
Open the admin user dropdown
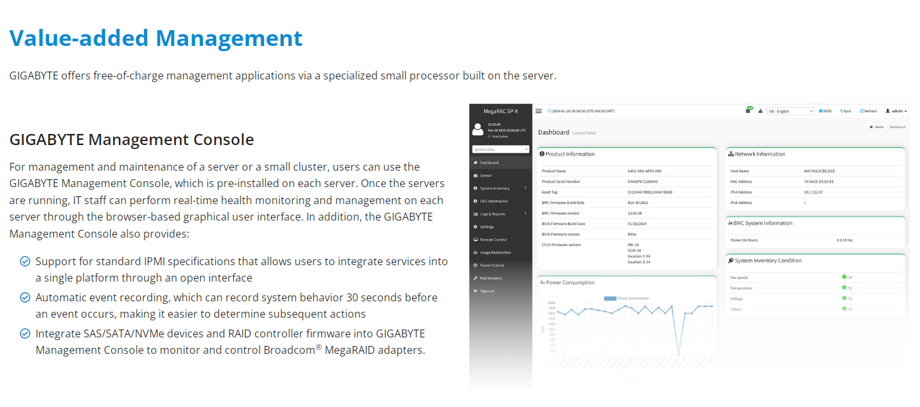(x=896, y=111)
